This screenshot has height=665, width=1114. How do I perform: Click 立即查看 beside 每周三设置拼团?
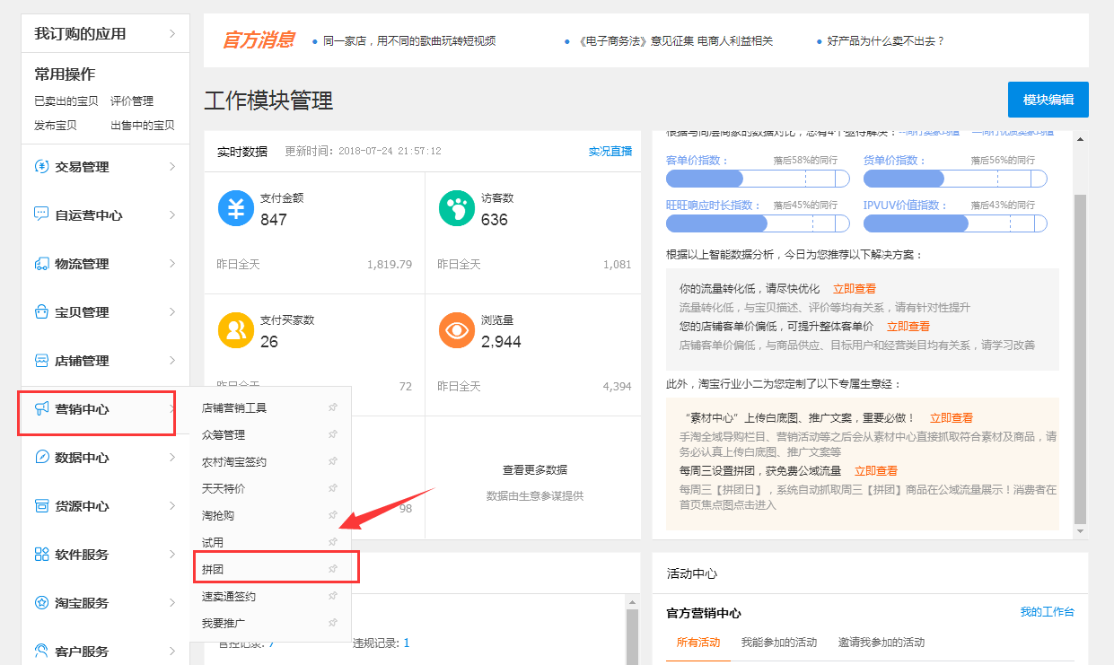click(x=876, y=470)
